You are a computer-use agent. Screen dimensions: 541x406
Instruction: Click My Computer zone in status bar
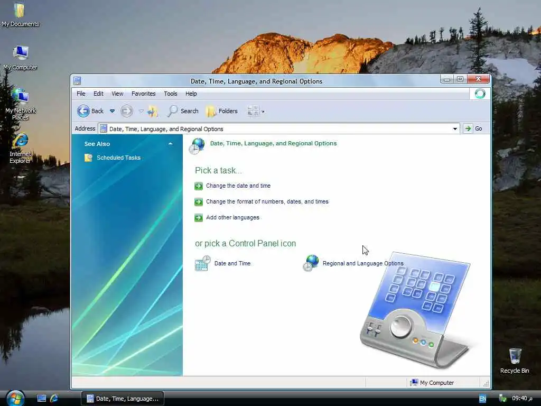click(x=432, y=383)
